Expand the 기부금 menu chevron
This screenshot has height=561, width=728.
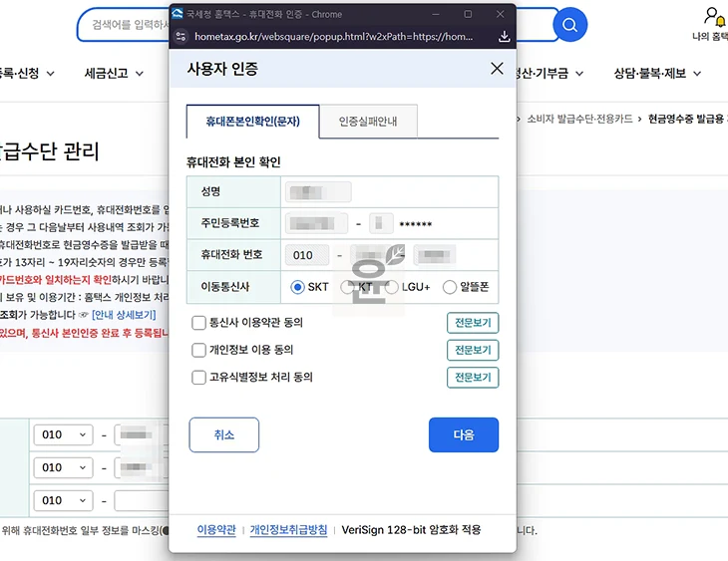tap(579, 74)
